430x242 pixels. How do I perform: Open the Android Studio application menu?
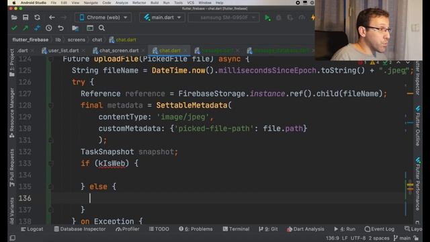click(x=33, y=3)
